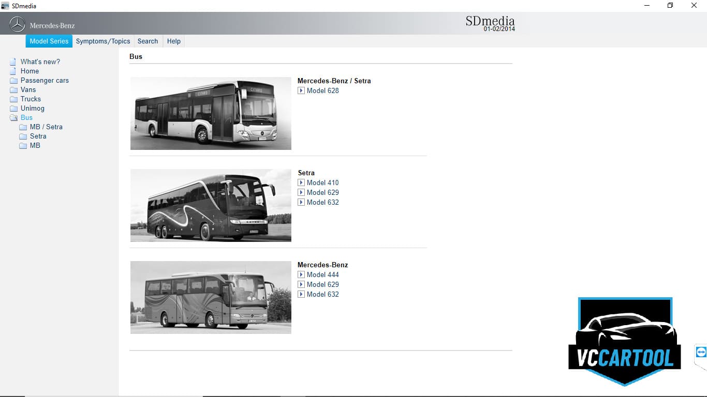
Task: Click the Mercedes-Benz section heading
Action: pos(322,265)
